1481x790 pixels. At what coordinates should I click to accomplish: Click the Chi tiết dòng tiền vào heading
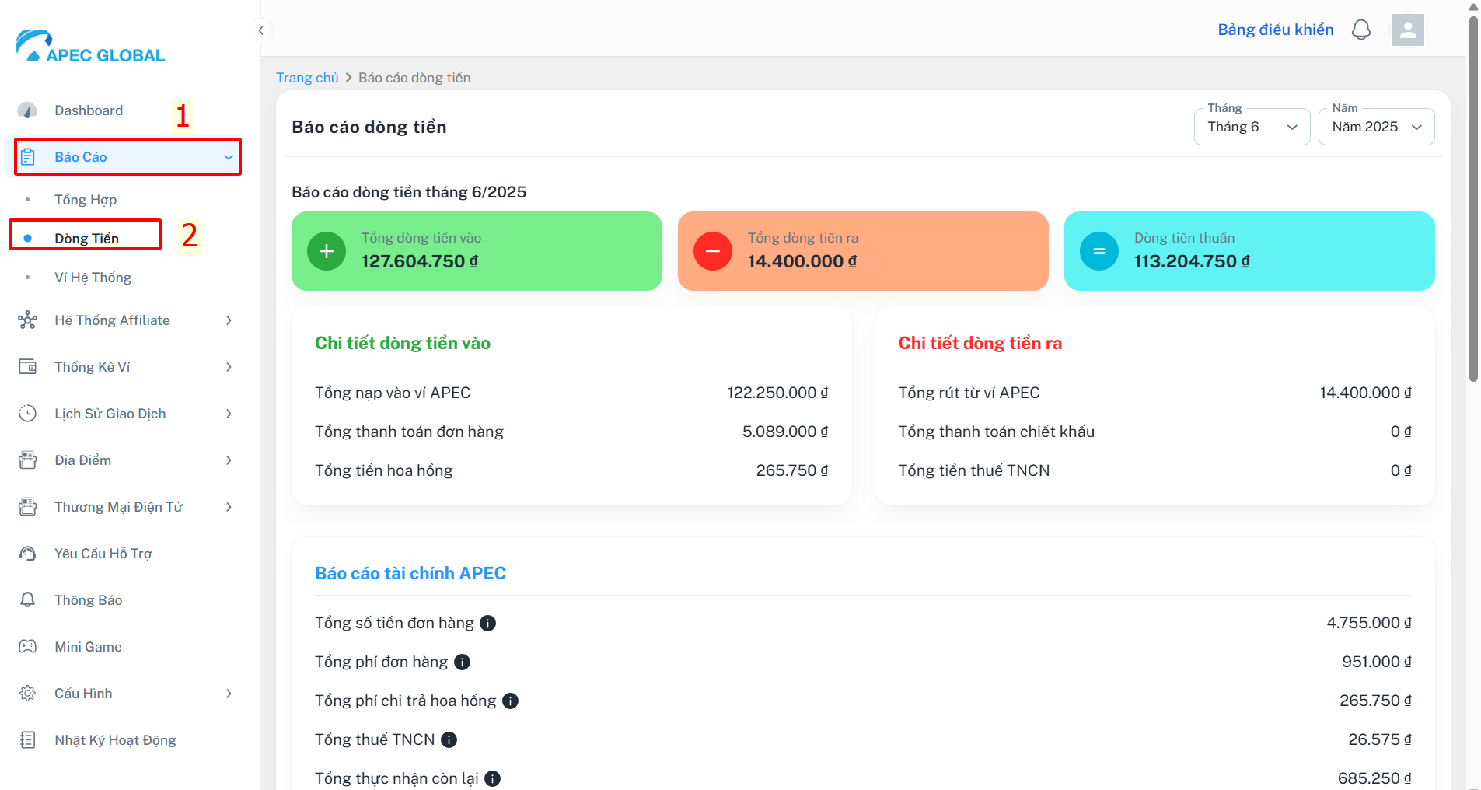click(x=403, y=343)
